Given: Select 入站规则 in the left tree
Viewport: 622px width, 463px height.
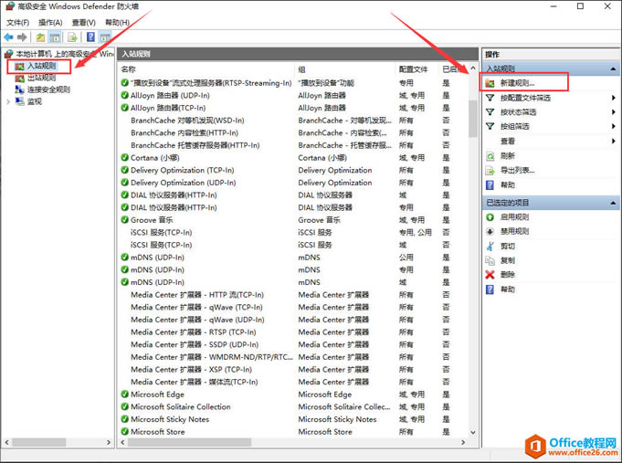Looking at the screenshot, I should coord(41,66).
